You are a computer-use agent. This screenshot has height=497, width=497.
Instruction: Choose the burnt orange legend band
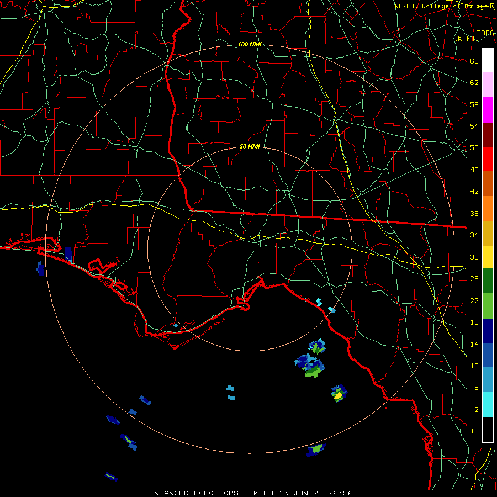488,183
